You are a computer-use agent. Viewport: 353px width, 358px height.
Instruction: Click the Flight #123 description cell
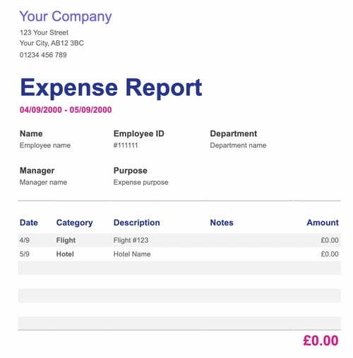pyautogui.click(x=131, y=240)
